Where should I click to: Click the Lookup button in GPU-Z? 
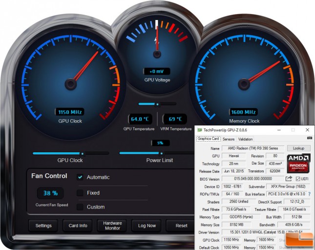tap(298, 148)
